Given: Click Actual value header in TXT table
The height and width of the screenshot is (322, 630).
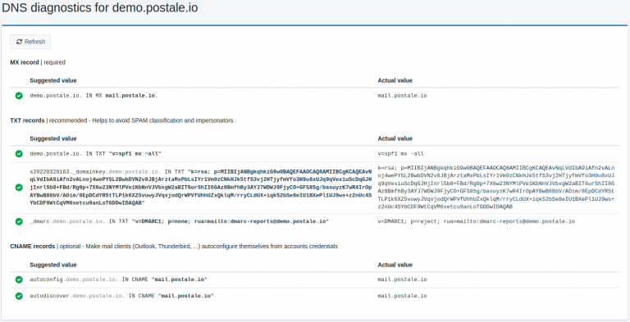Looking at the screenshot, I should pyautogui.click(x=395, y=138).
